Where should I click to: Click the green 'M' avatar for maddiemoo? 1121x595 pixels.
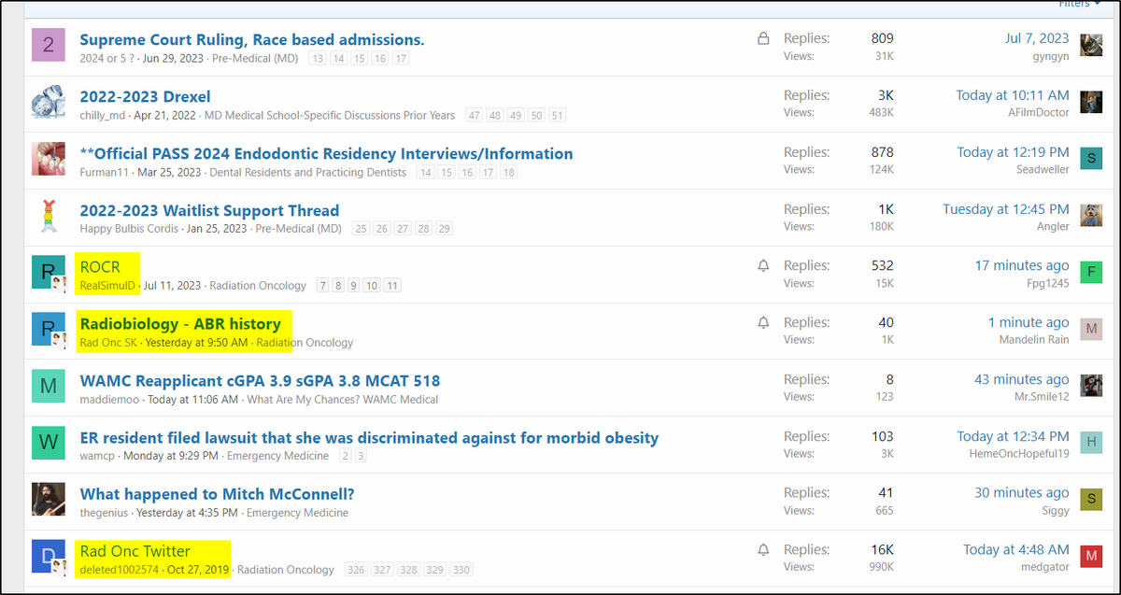[49, 386]
